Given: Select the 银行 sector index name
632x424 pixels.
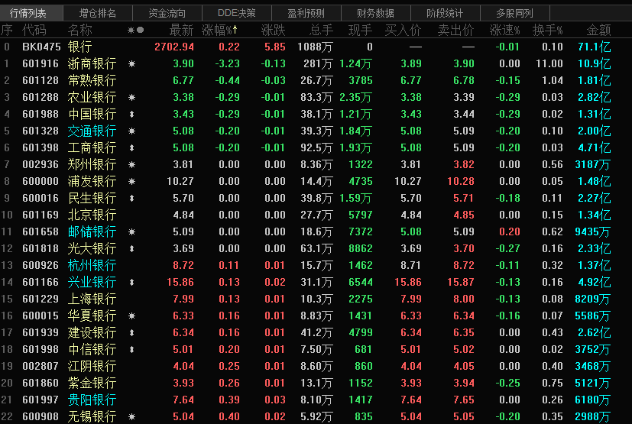Looking at the screenshot, I should pyautogui.click(x=79, y=47).
